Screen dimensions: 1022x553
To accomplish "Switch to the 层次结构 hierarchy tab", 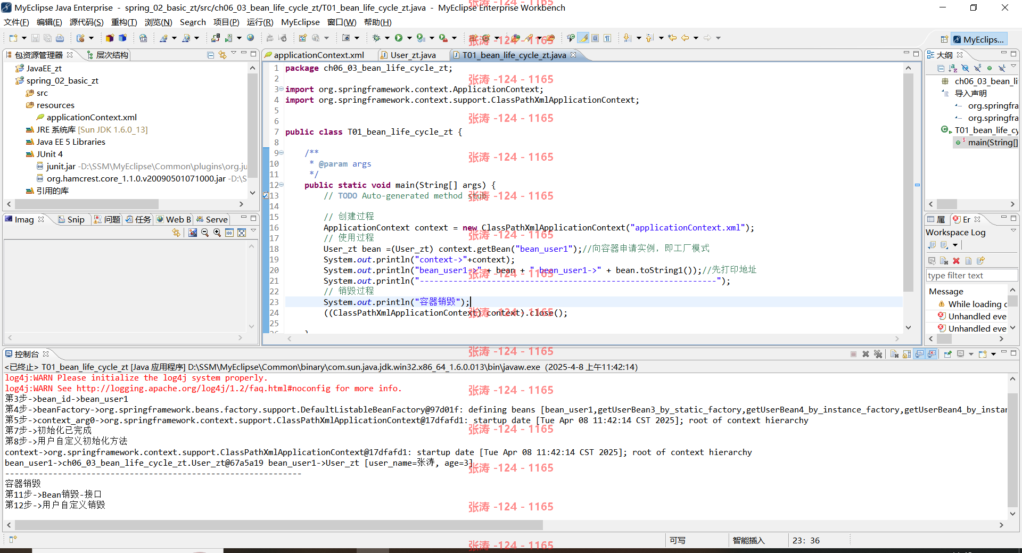I will pos(108,55).
